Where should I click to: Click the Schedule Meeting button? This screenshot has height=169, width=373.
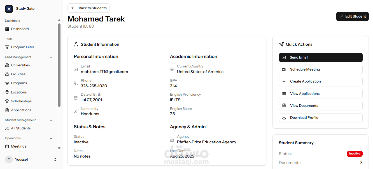pyautogui.click(x=321, y=69)
